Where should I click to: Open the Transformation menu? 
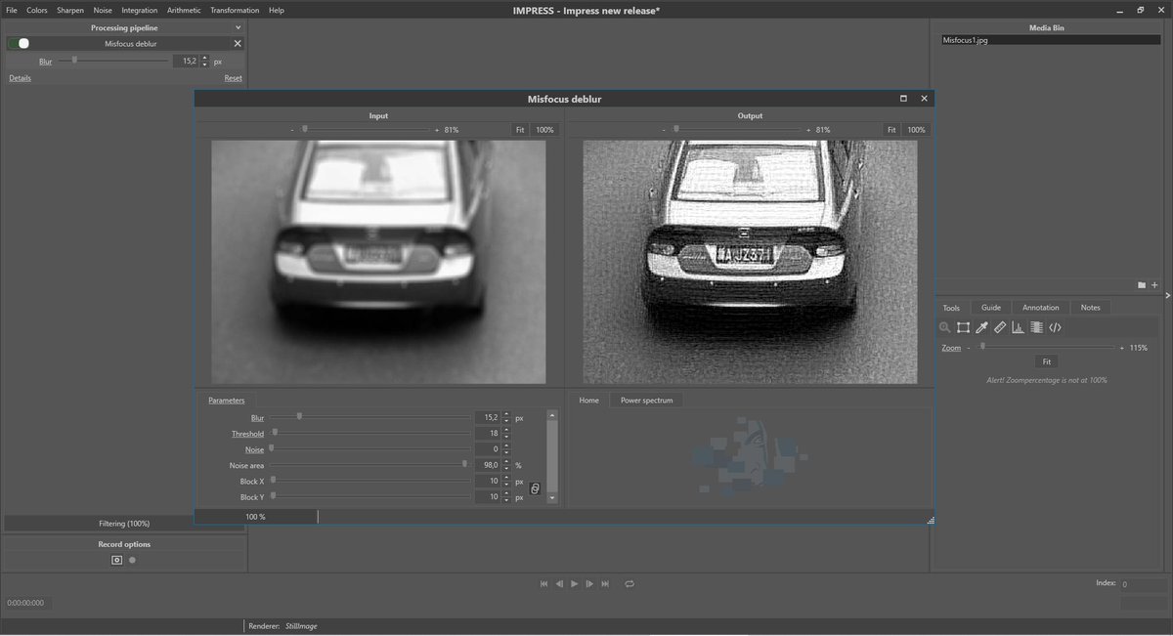[x=235, y=10]
